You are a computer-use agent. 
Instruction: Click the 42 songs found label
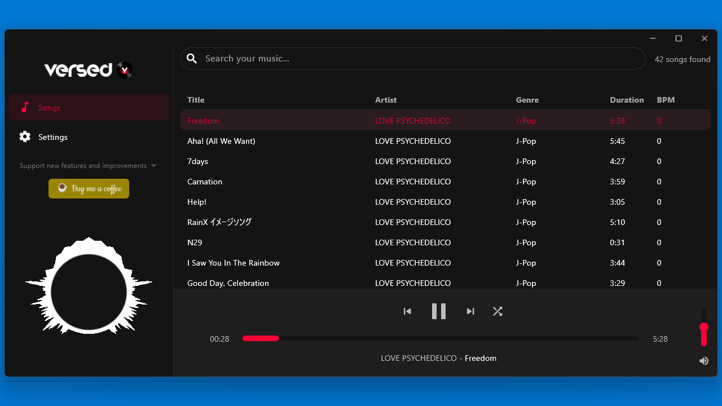pos(683,59)
